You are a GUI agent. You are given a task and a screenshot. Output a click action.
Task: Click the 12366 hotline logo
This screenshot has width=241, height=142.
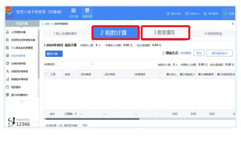(19, 122)
